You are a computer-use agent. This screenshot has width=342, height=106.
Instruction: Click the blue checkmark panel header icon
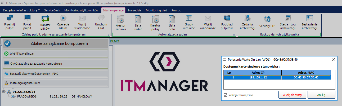click(7, 43)
